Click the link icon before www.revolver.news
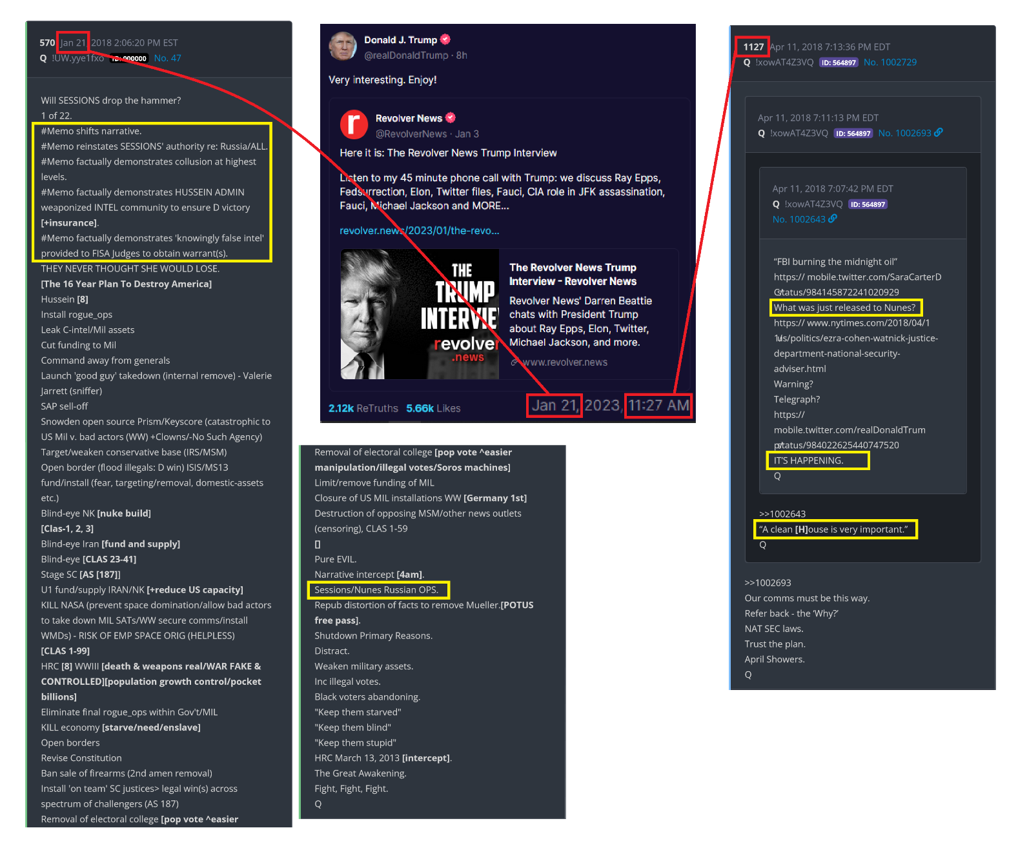 [514, 362]
